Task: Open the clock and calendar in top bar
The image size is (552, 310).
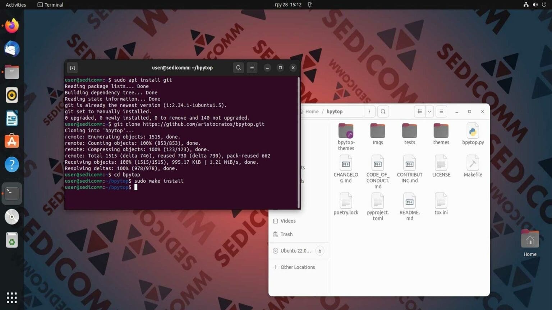Action: coord(288,5)
